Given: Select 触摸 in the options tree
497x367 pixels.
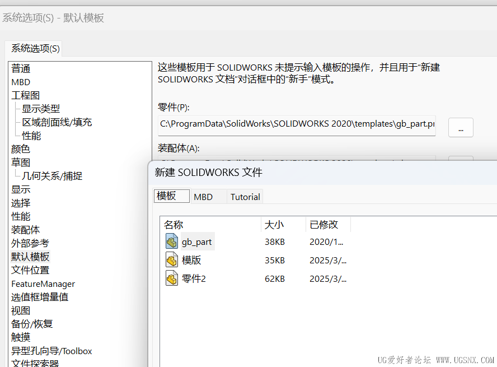Looking at the screenshot, I should [21, 337].
